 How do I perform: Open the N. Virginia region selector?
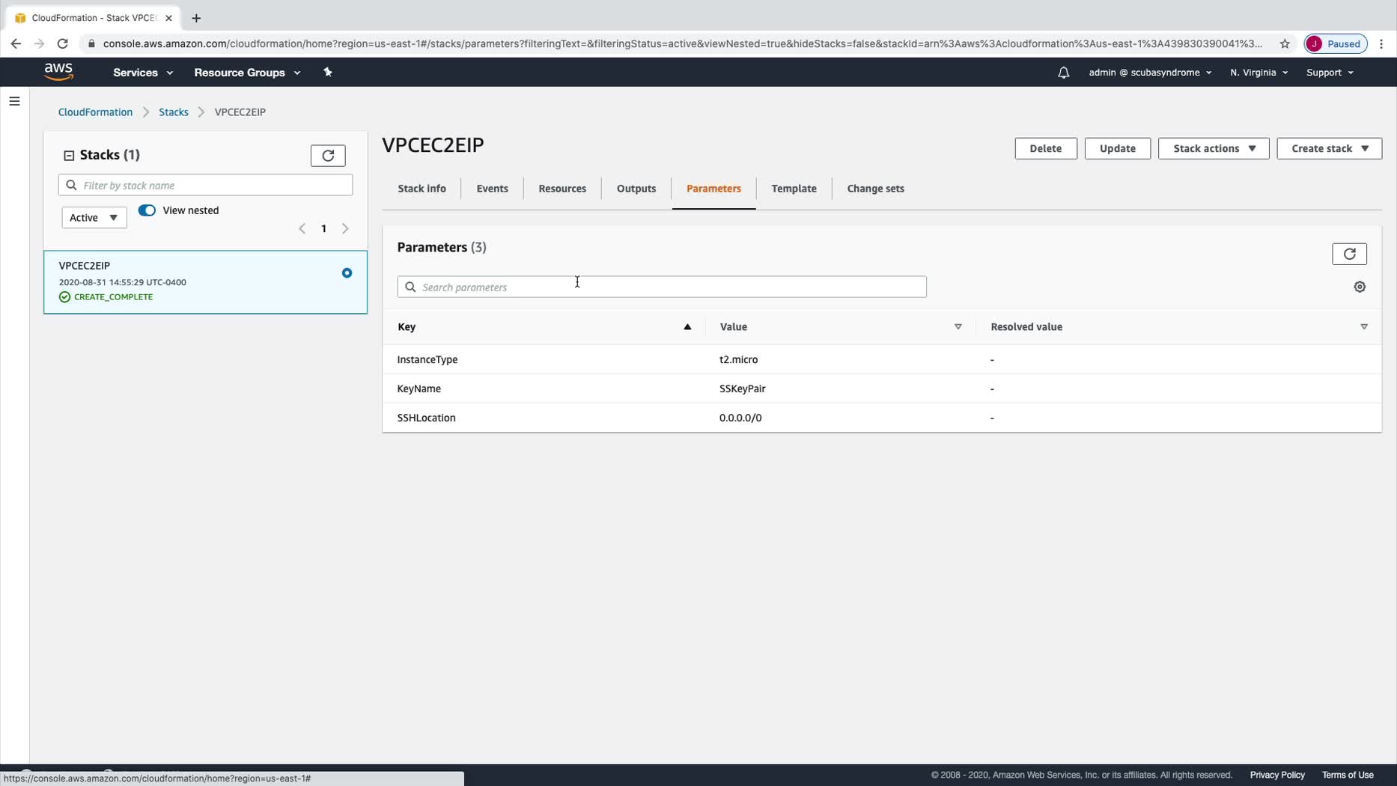point(1258,73)
